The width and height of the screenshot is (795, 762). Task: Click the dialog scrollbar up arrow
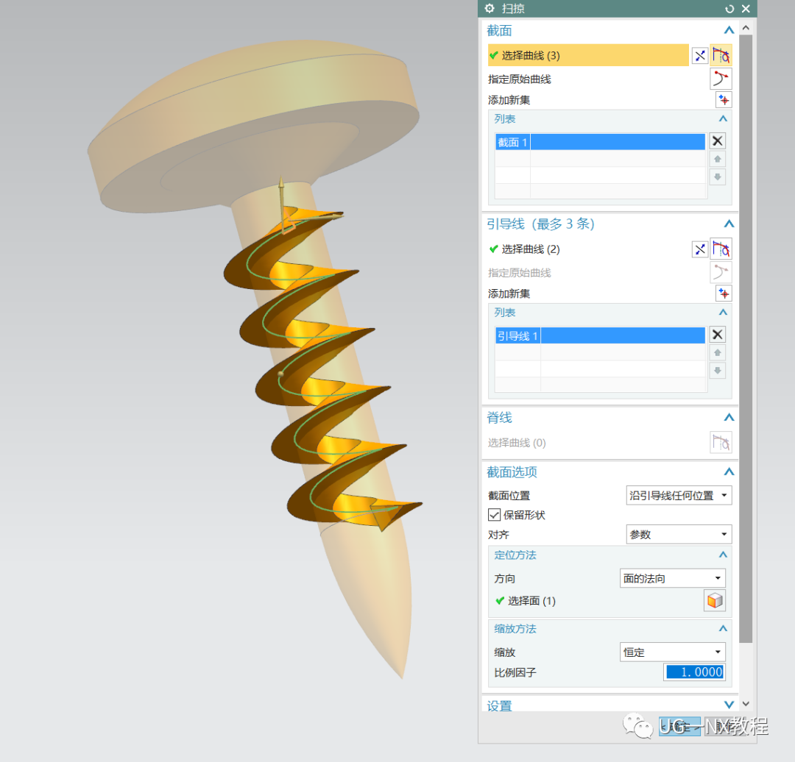(746, 28)
